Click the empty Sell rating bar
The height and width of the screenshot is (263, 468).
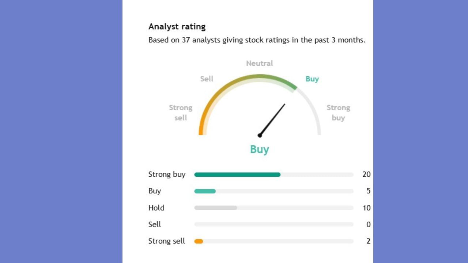(274, 224)
